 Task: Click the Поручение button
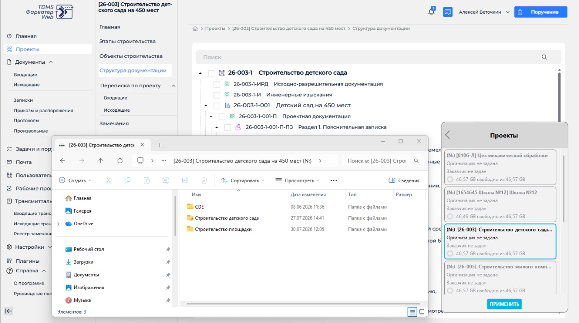[541, 12]
